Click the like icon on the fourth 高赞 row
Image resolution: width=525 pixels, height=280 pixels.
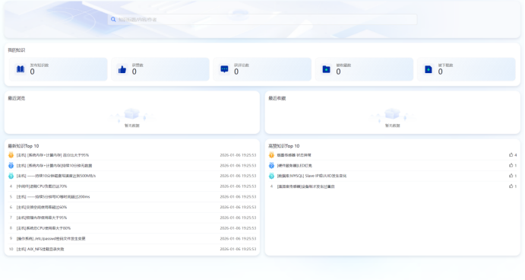point(511,186)
